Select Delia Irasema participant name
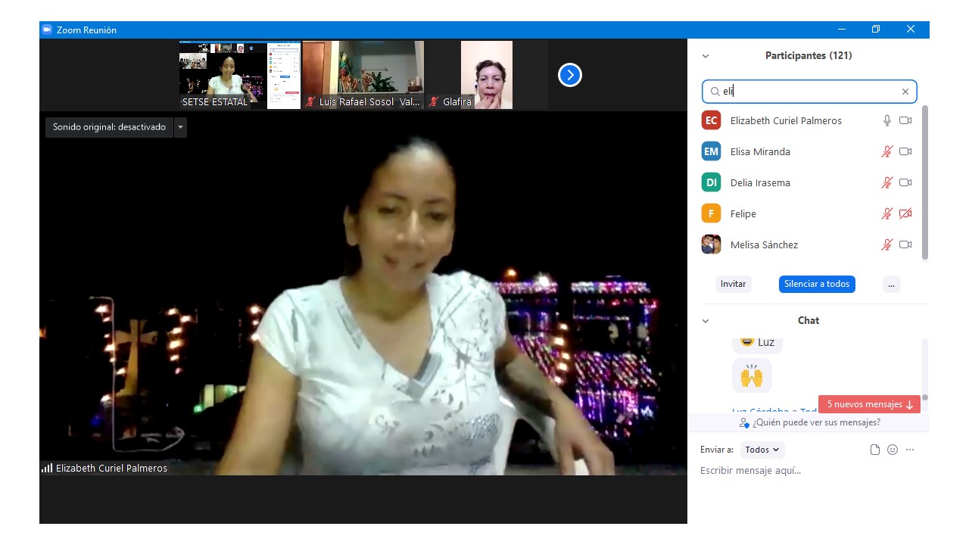This screenshot has width=969, height=545. (x=760, y=182)
